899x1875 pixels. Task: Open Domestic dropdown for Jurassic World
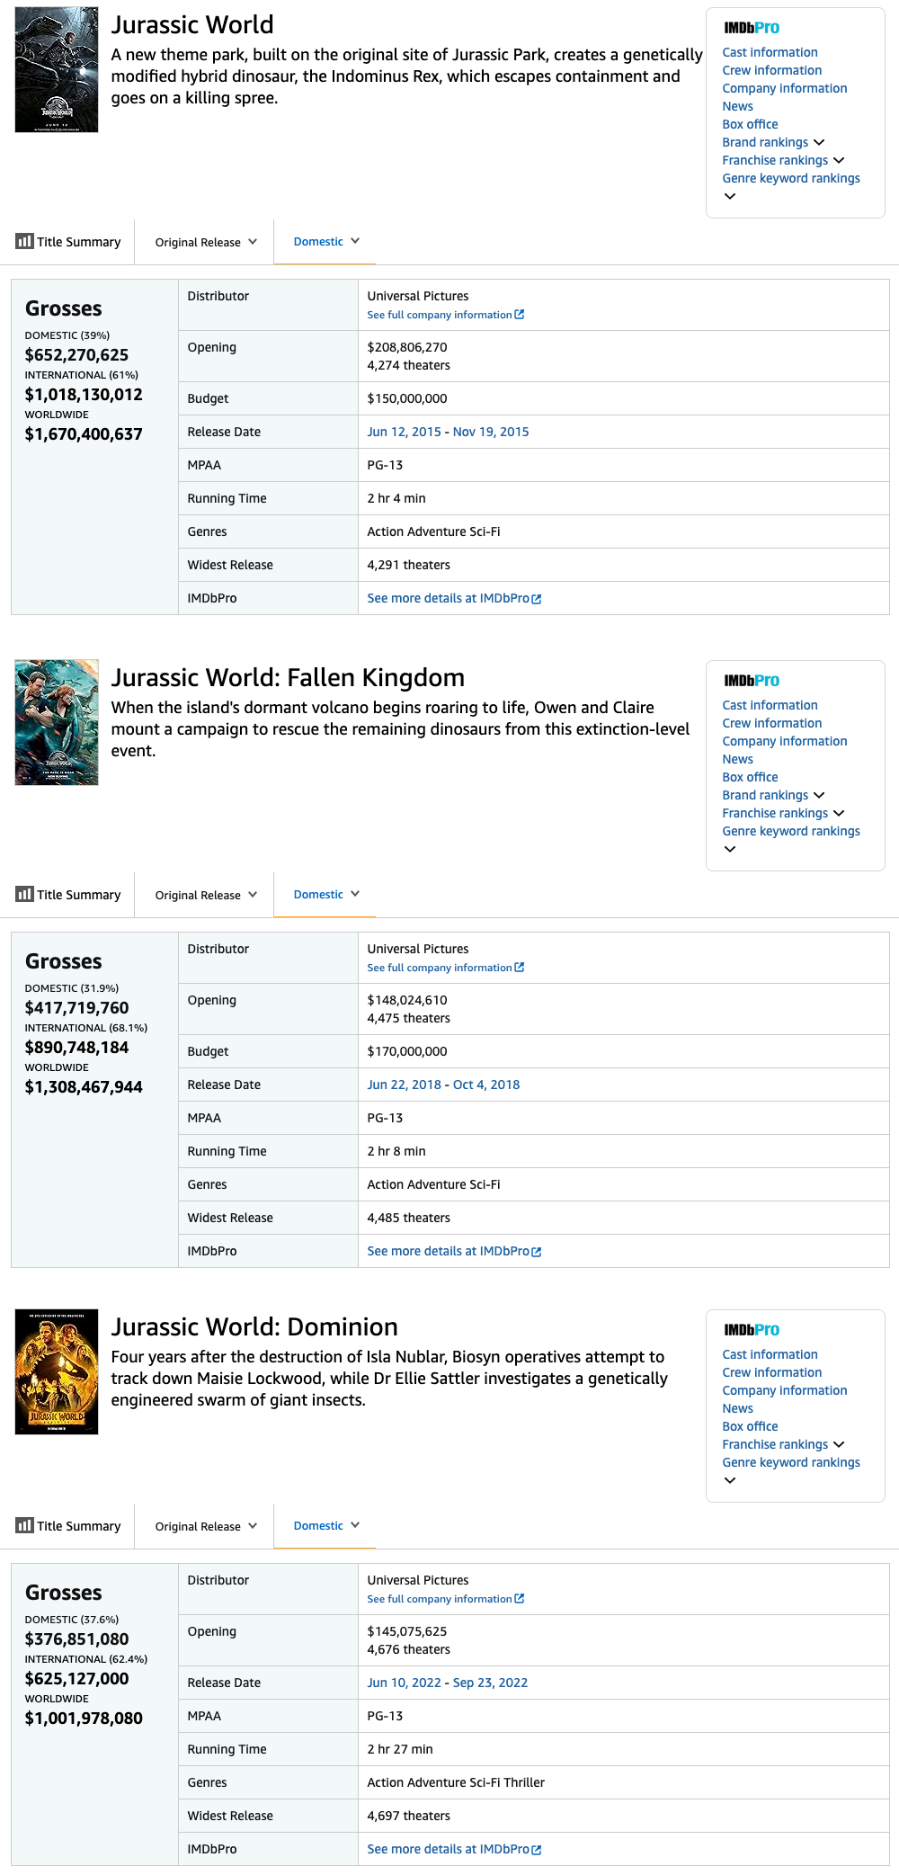[326, 241]
